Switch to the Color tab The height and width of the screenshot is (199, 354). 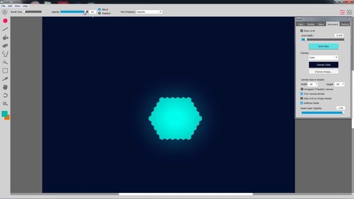point(301,24)
